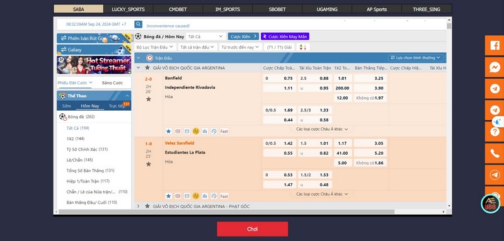This screenshot has width=504, height=241.
Task: Click the Hot Streamer Tướng Thuật banner
Action: [x=94, y=65]
